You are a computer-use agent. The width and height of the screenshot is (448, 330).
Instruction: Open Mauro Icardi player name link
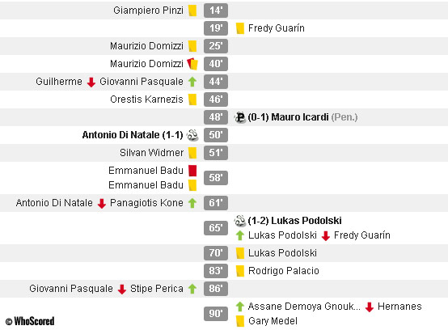300,117
